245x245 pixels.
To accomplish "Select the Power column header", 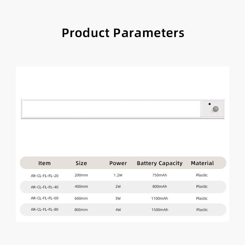I will pyautogui.click(x=118, y=163).
